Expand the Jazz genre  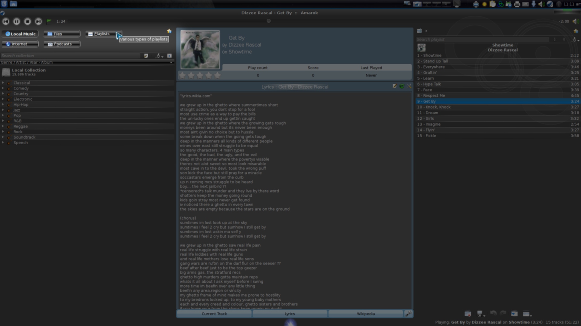point(3,110)
